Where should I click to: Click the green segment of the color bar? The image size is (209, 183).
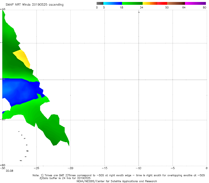[132, 3]
